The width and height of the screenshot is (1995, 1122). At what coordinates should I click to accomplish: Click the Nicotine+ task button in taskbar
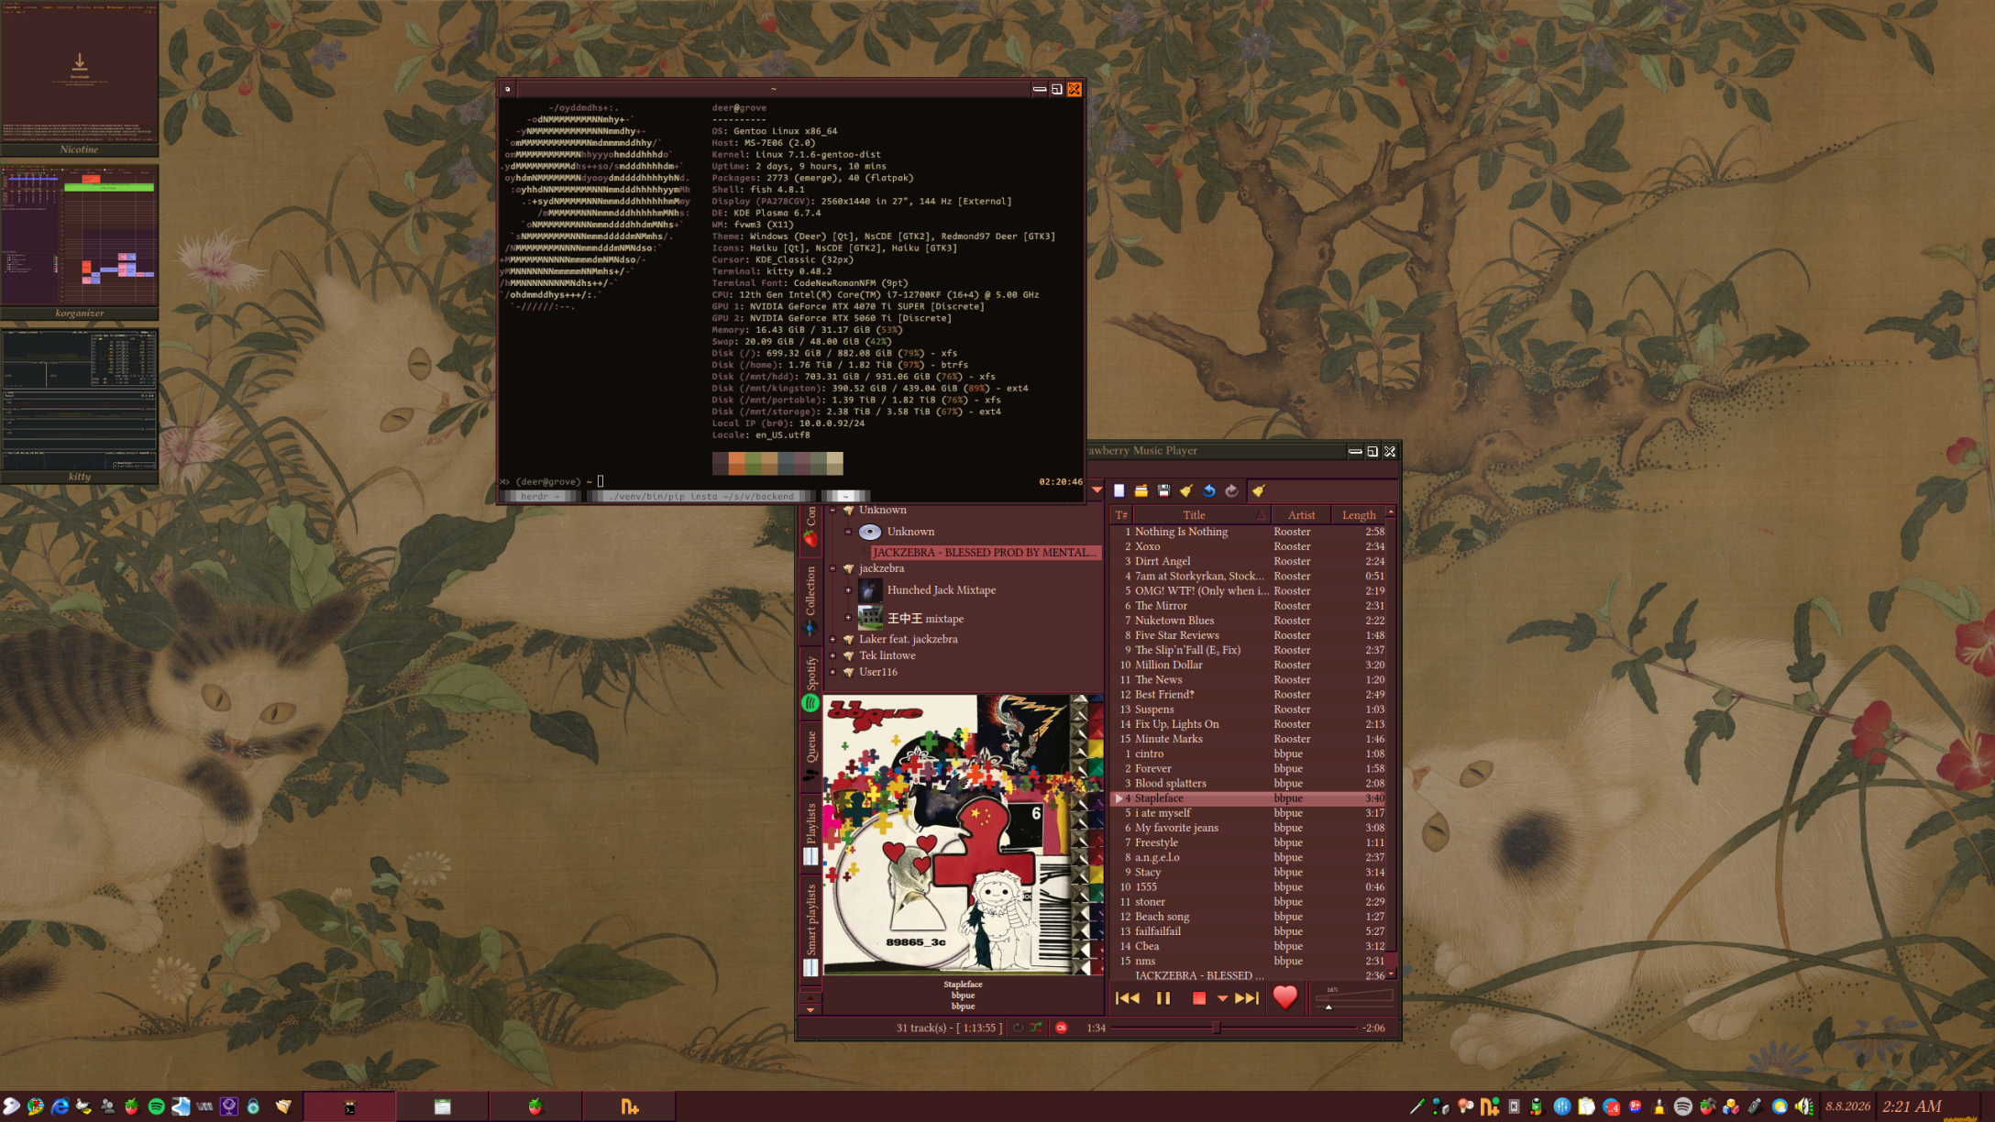pos(629,1106)
